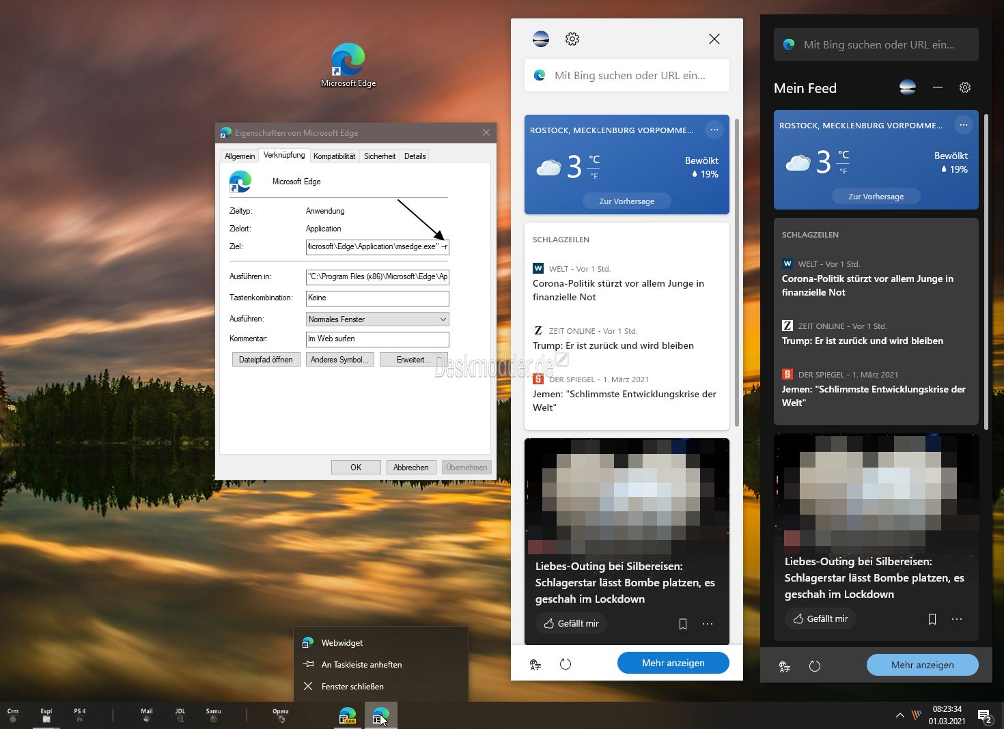Refresh the feed in light widget
The image size is (1004, 729).
click(566, 664)
